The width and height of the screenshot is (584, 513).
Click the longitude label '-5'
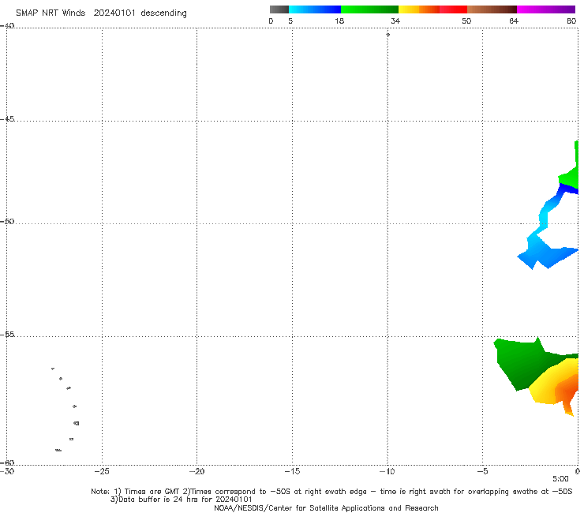pyautogui.click(x=482, y=471)
